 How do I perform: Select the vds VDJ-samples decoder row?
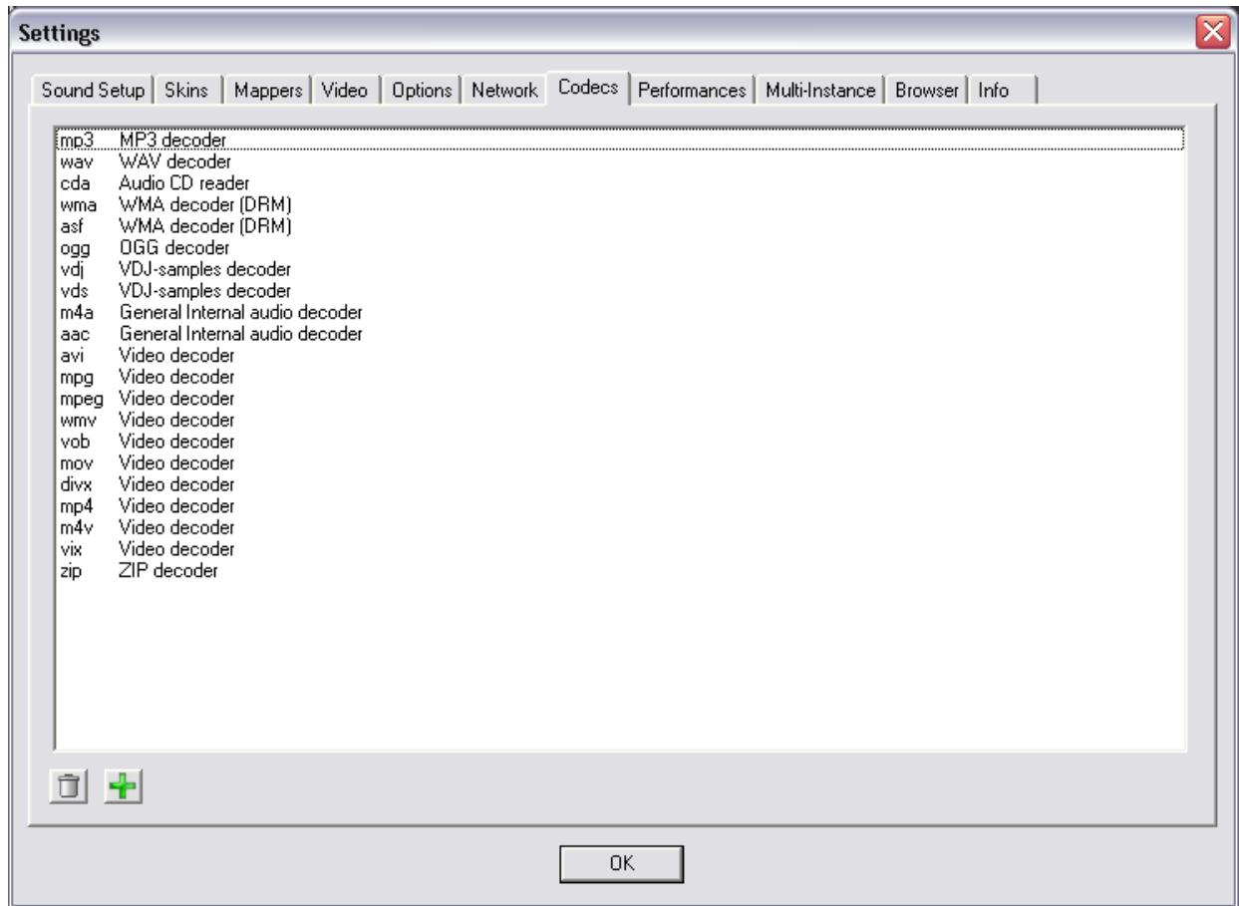(x=620, y=291)
